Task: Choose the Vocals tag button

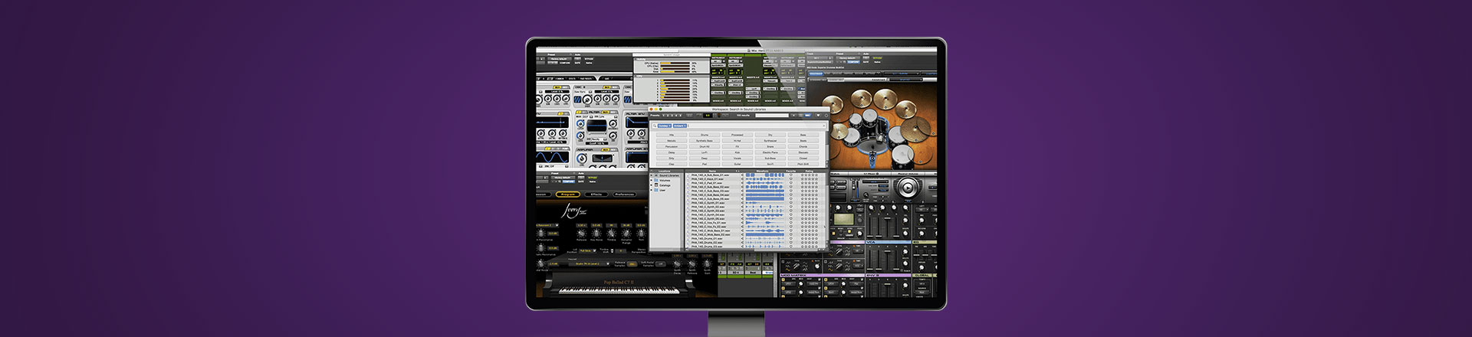Action: 738,158
